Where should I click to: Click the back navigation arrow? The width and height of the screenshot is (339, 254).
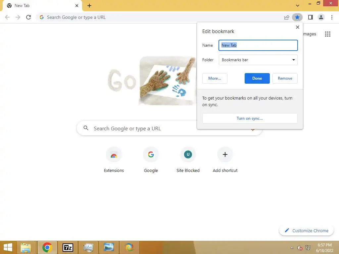tap(7, 17)
